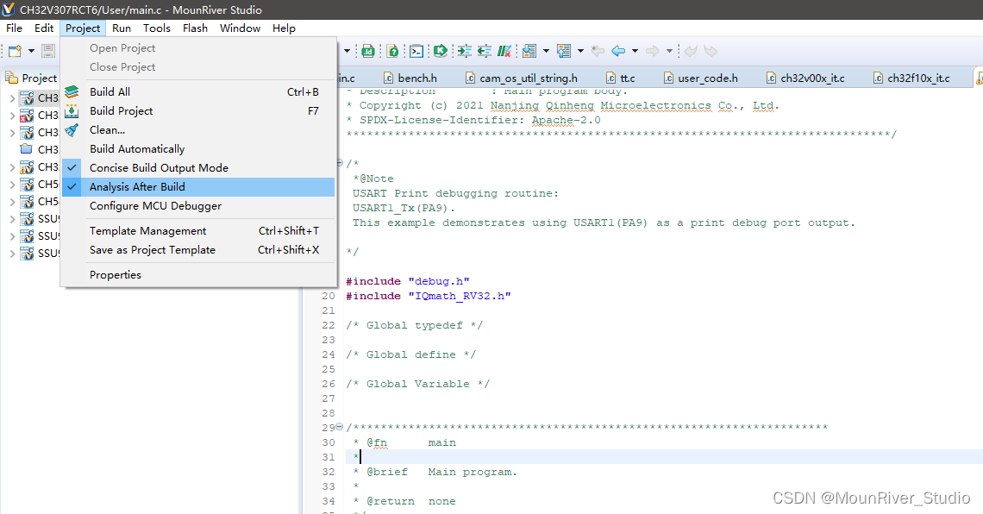The height and width of the screenshot is (514, 983).
Task: Open the Next Annotation dropdown arrow
Action: tap(546, 51)
